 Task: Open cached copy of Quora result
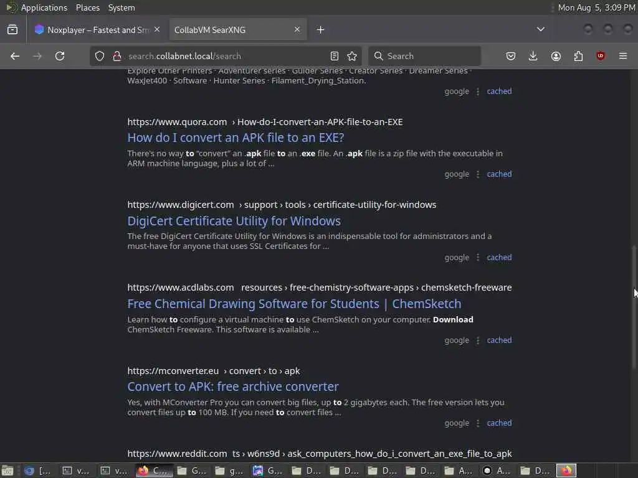pyautogui.click(x=499, y=174)
